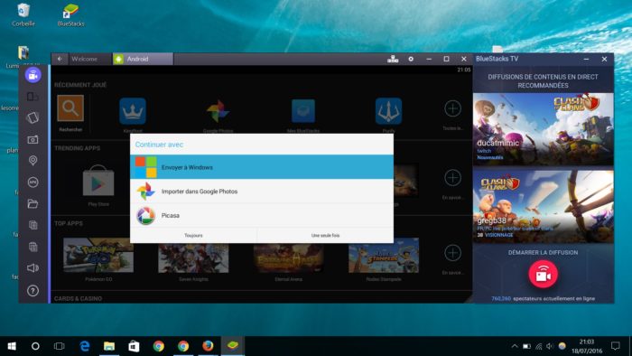632x356 pixels.
Task: Open the Action Center notification icon
Action: [x=616, y=346]
